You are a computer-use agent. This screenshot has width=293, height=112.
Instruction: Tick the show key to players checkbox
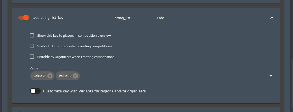pyautogui.click(x=32, y=36)
